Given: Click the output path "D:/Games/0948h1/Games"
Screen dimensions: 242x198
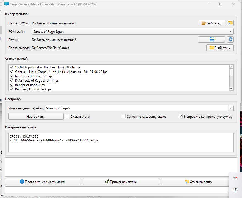Looking at the screenshot, I should [51, 48].
